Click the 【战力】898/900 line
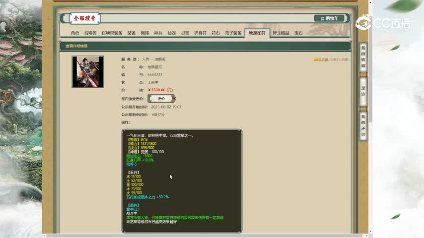The width and height of the screenshot is (424, 238). pyautogui.click(x=141, y=148)
